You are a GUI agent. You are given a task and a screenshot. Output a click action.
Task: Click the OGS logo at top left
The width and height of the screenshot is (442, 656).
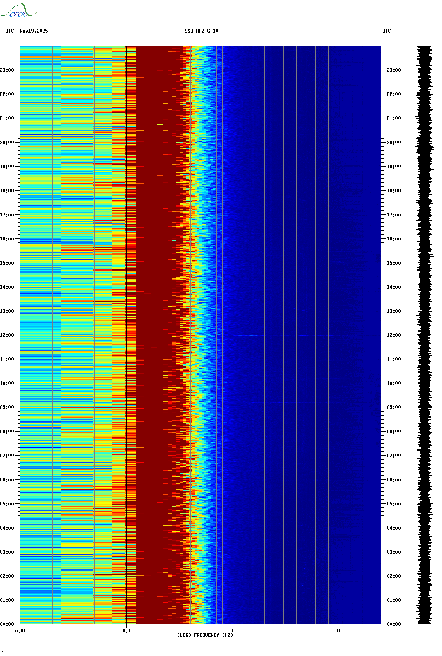pyautogui.click(x=18, y=10)
